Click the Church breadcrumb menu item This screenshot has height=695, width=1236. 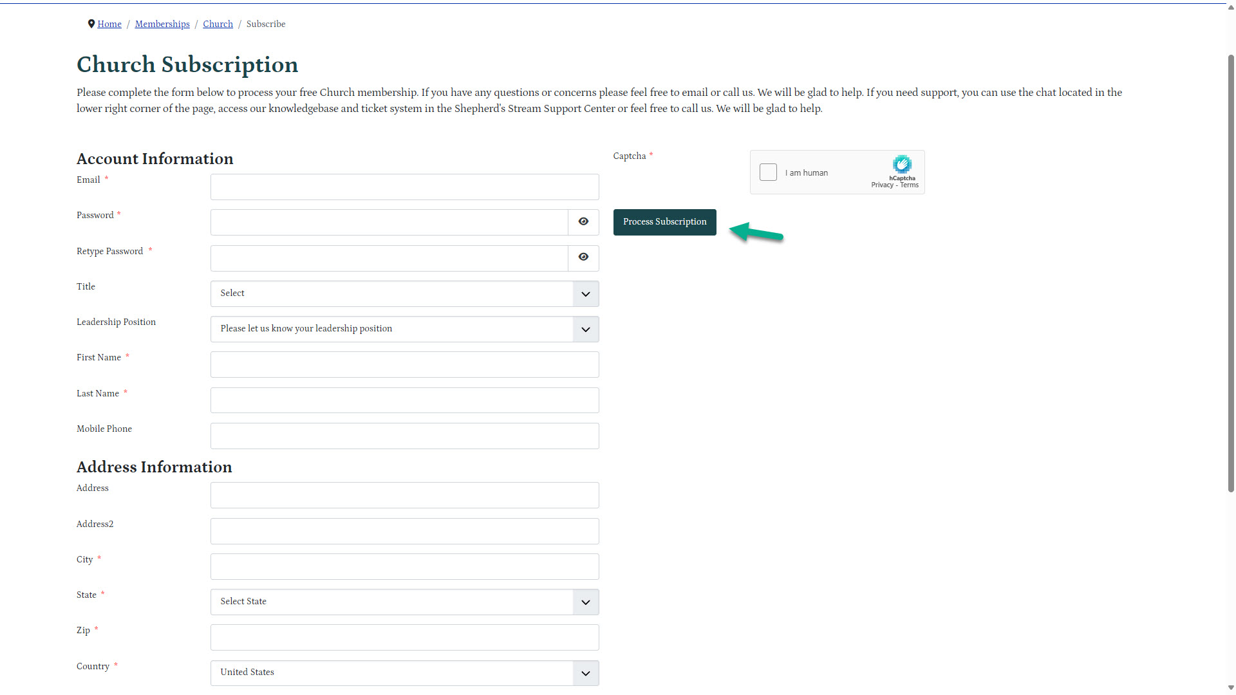pyautogui.click(x=218, y=24)
